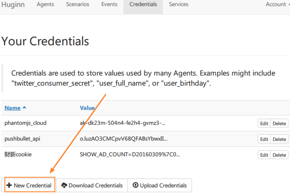Viewport: 290px width, 193px height.
Task: Edit the phantomjs_cloud credential
Action: 264,124
